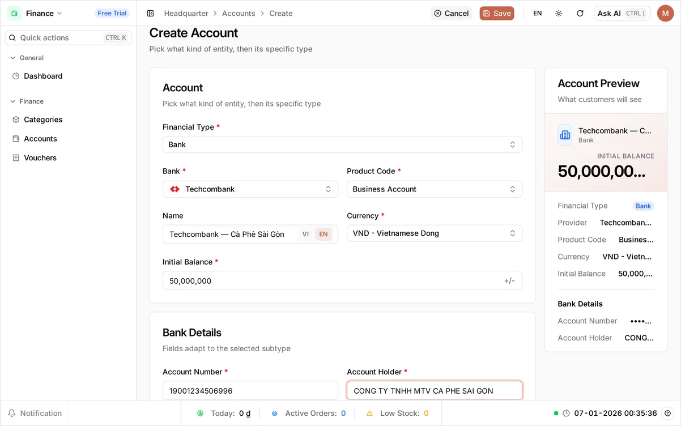This screenshot has width=681, height=426.
Task: Switch Name field language to VI
Action: click(x=305, y=234)
